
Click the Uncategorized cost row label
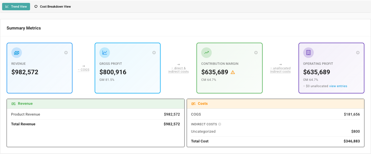click(203, 131)
